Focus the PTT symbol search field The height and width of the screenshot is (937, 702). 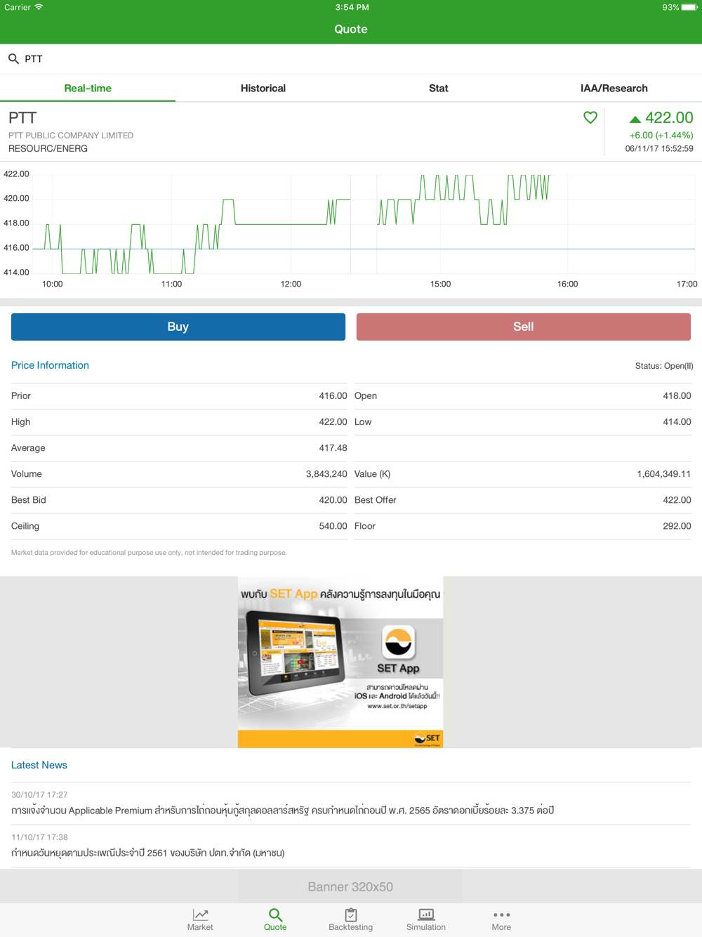(x=351, y=59)
